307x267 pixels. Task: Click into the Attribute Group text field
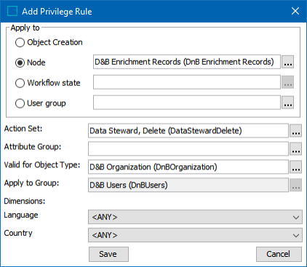[x=188, y=149]
